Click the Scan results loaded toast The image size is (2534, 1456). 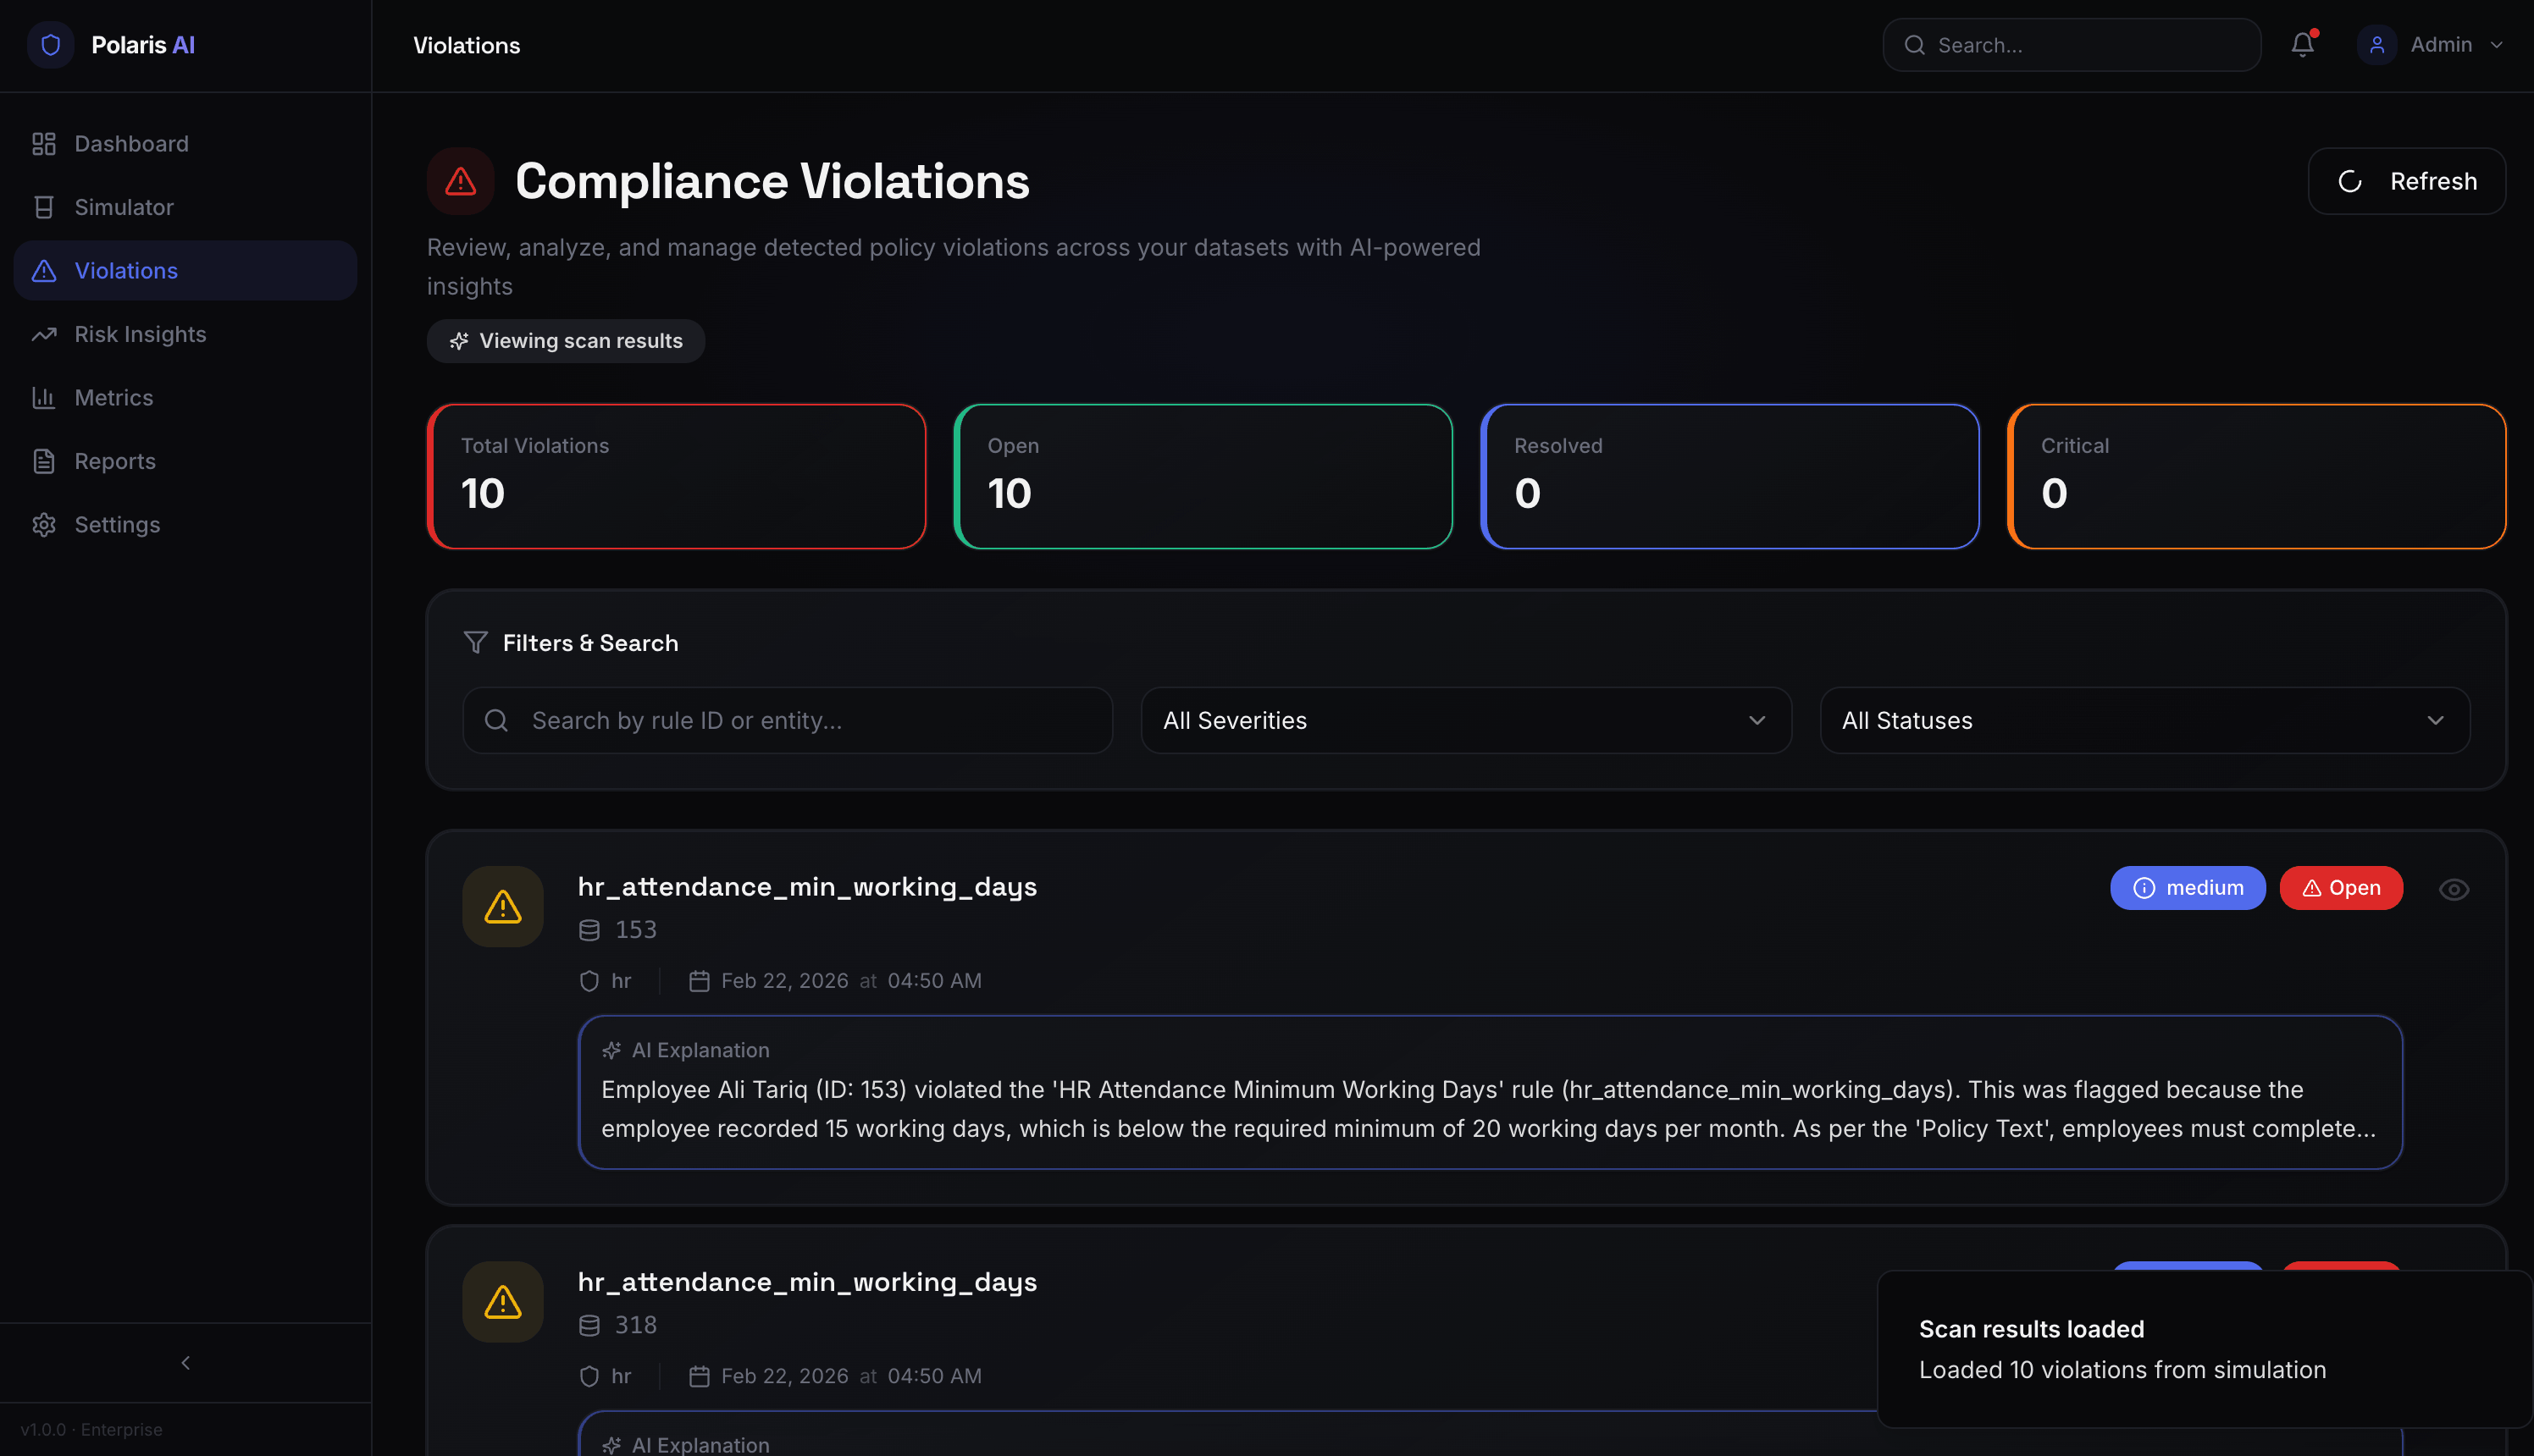tap(2204, 1348)
